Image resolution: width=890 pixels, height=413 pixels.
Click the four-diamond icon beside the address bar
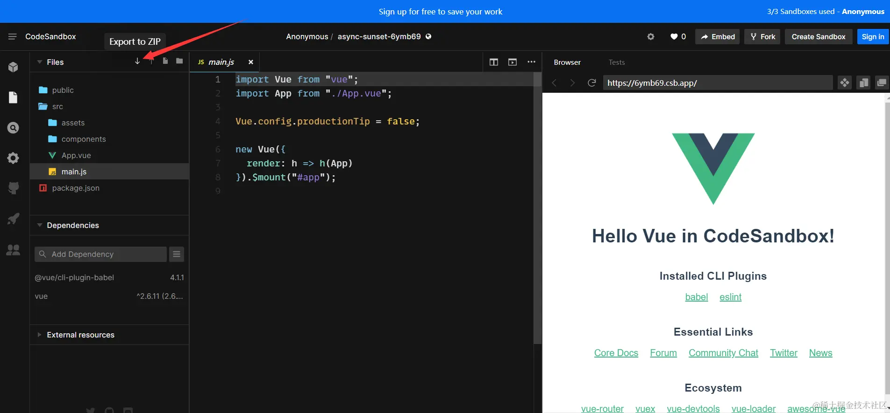coord(845,83)
